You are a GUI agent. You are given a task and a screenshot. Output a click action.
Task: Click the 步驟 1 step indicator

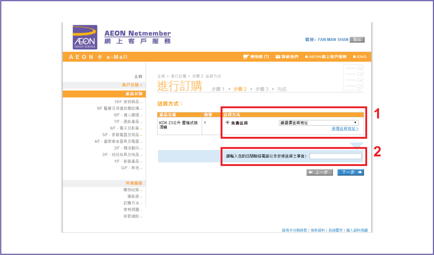pyautogui.click(x=218, y=89)
